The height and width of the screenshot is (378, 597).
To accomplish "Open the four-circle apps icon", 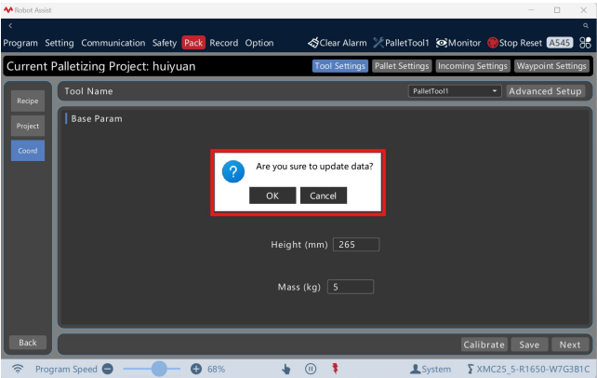I will click(585, 43).
